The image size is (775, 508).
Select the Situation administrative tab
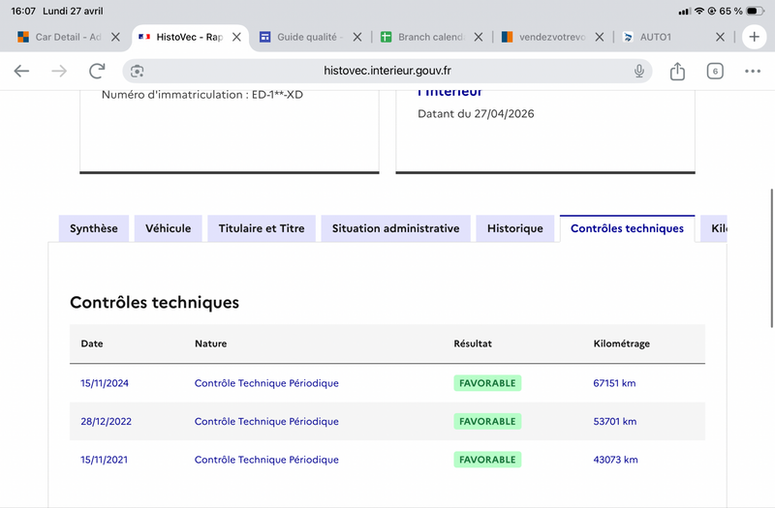point(396,228)
